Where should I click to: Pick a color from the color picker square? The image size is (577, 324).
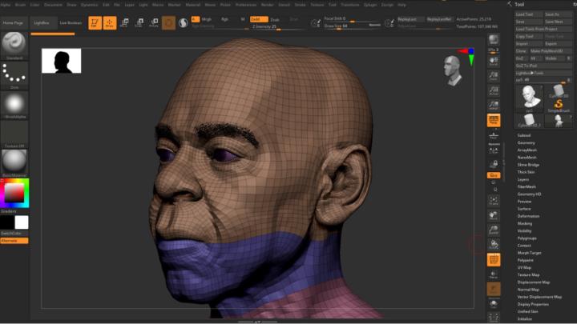[14, 193]
